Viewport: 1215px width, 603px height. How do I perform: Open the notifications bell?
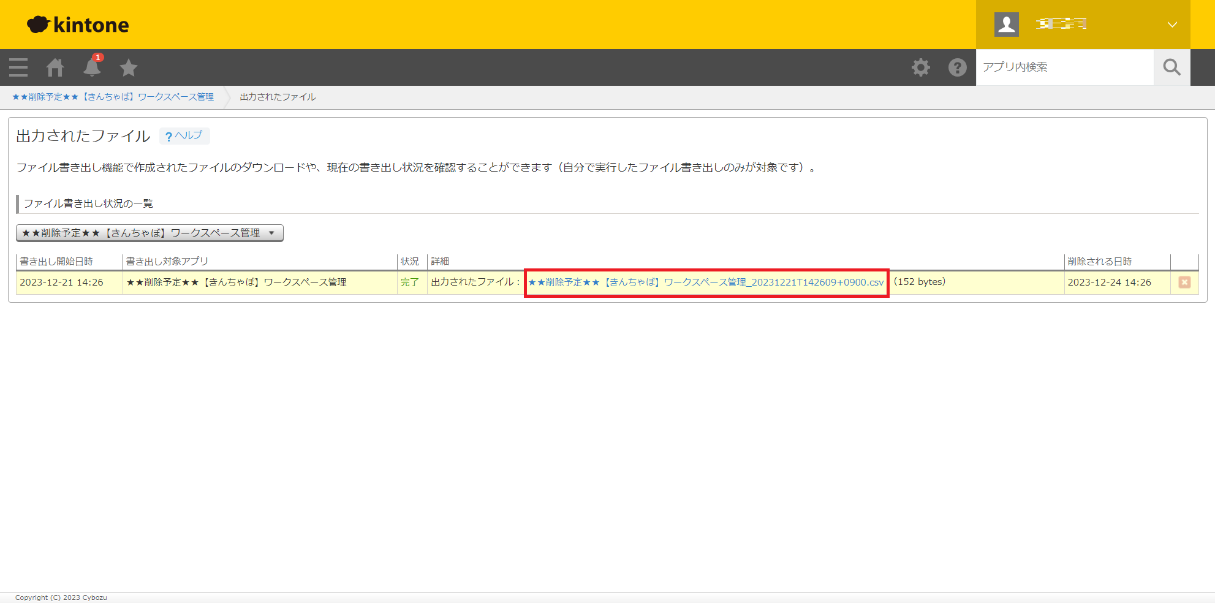click(92, 67)
